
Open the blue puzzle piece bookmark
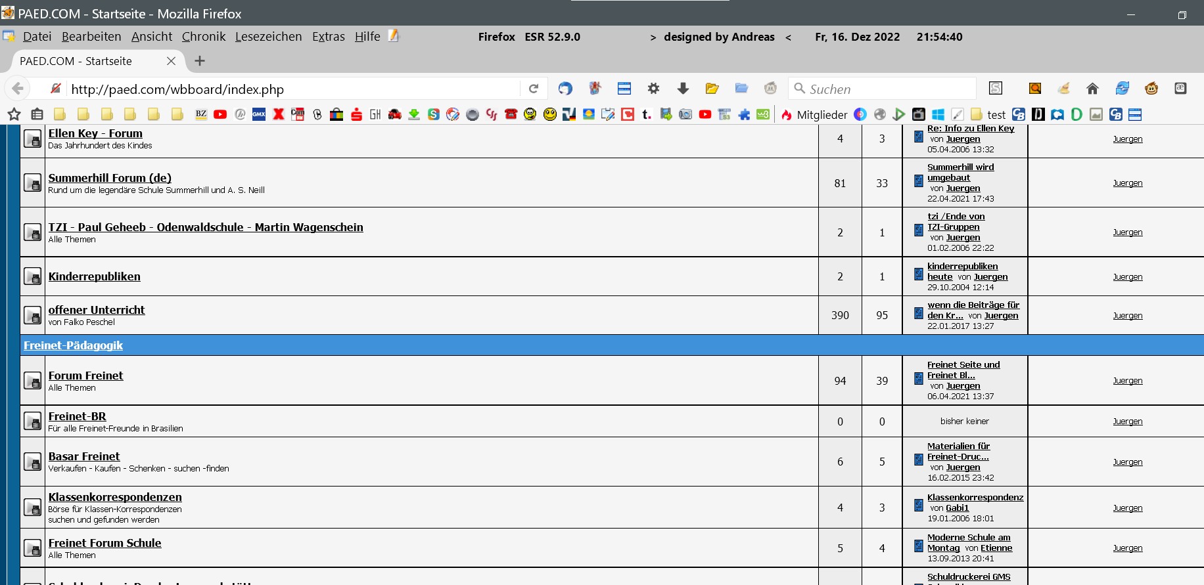point(744,114)
